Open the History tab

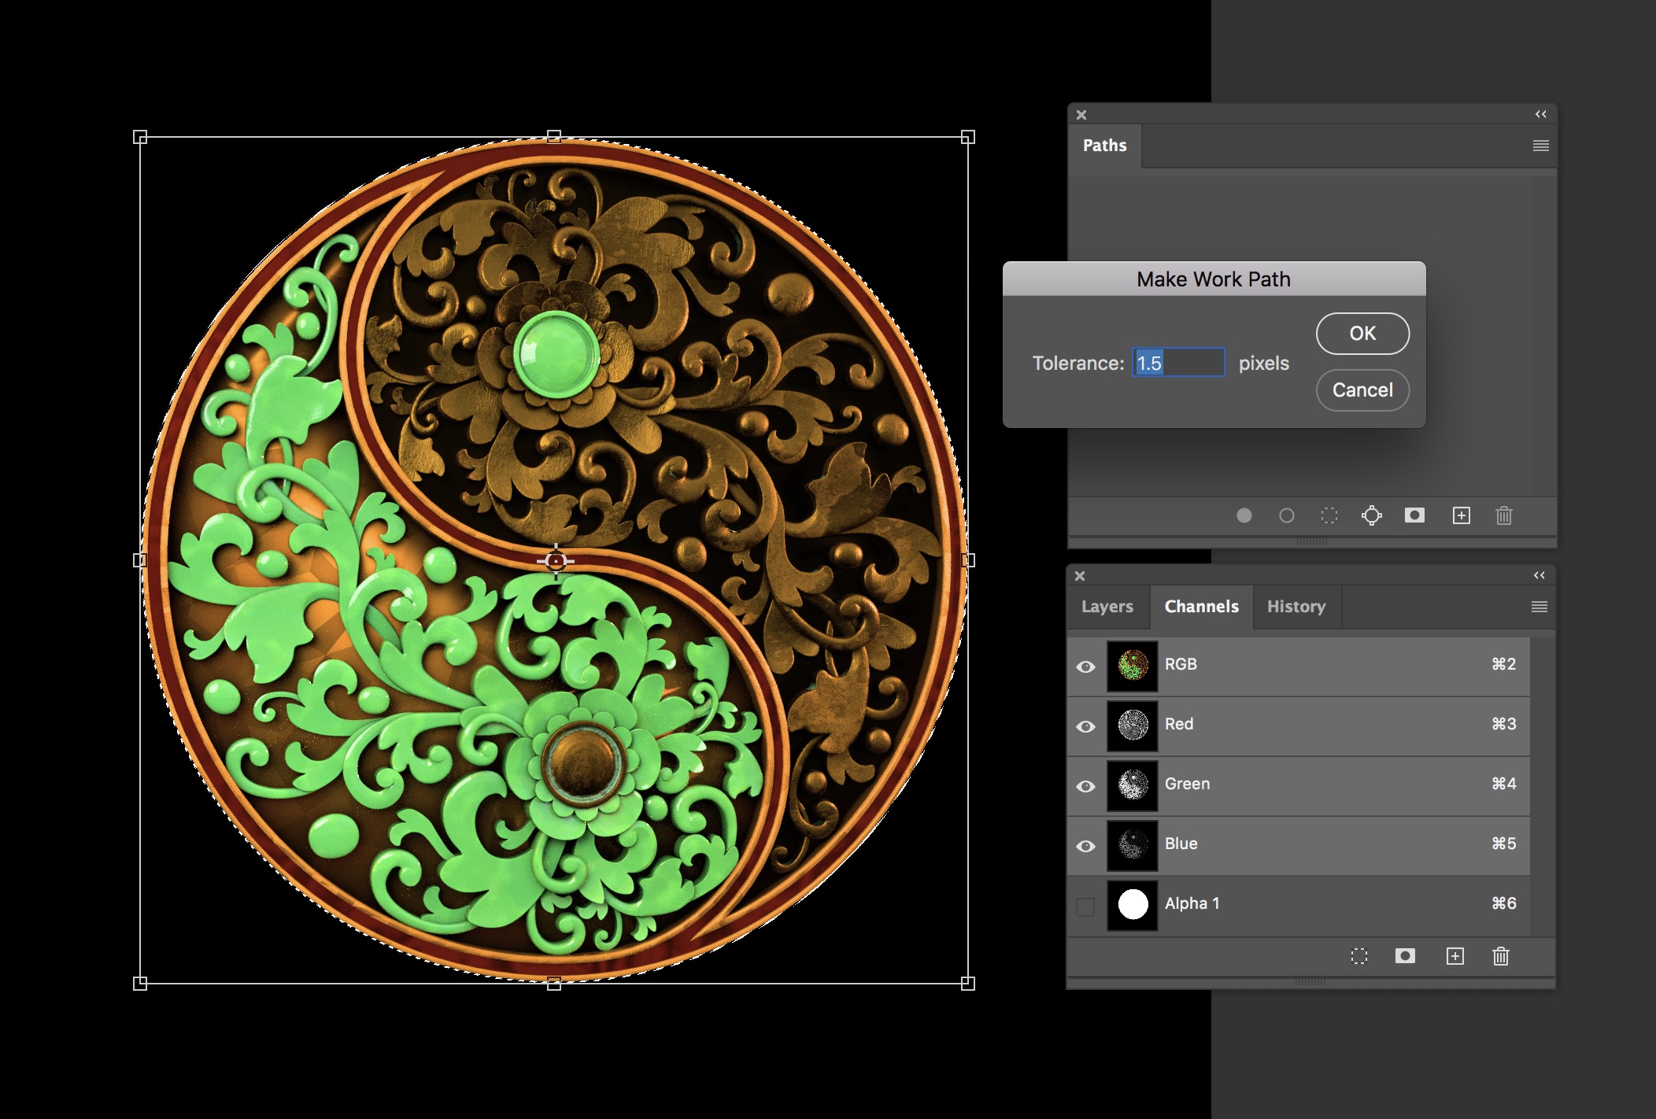click(1296, 607)
